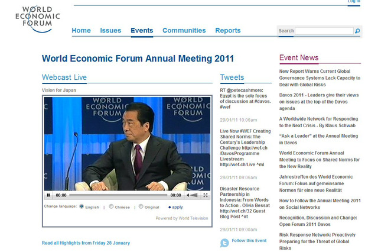Screen dimensions: 378x252
Task: Click the Follow this Event link
Action: click(249, 241)
